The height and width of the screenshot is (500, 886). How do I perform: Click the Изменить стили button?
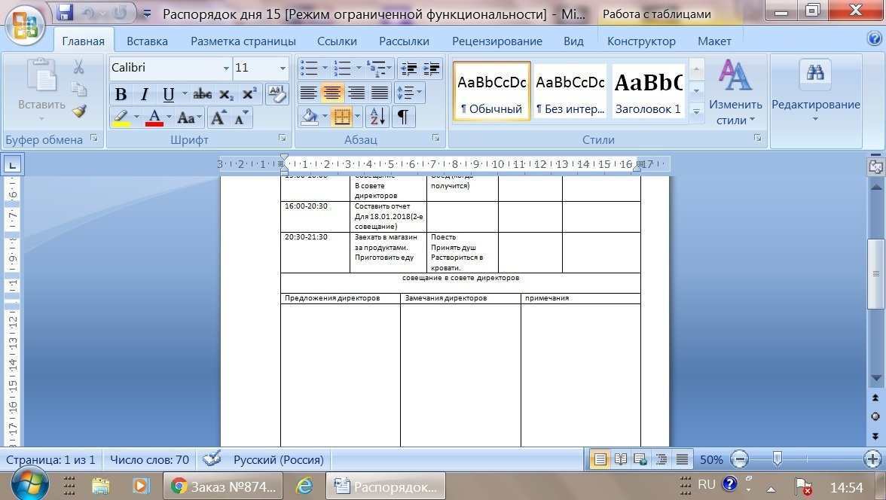point(735,94)
